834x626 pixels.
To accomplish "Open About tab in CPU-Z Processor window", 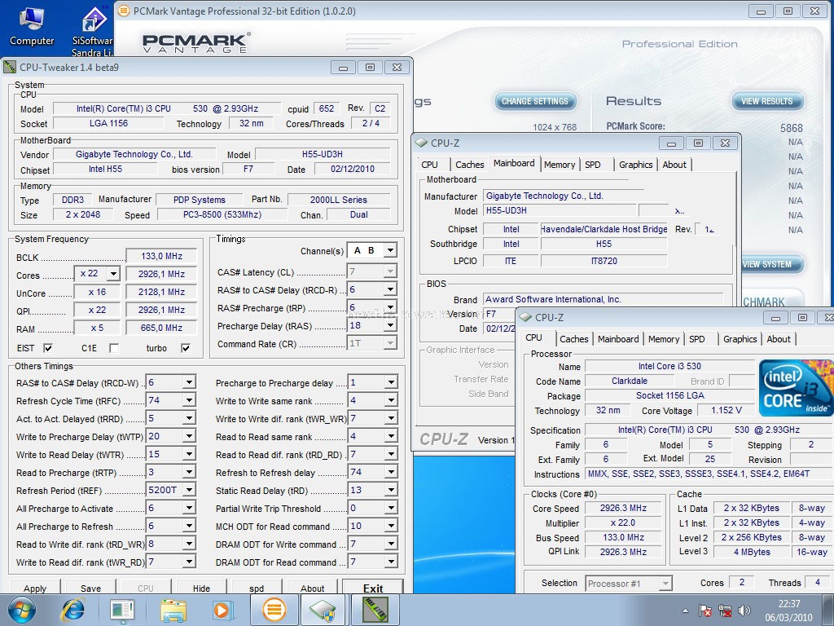I will pos(778,339).
